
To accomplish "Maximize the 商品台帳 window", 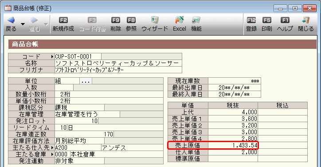I will coord(295,8).
